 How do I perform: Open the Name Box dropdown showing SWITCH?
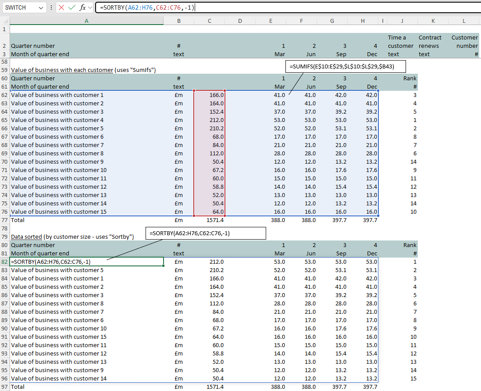pyautogui.click(x=41, y=7)
